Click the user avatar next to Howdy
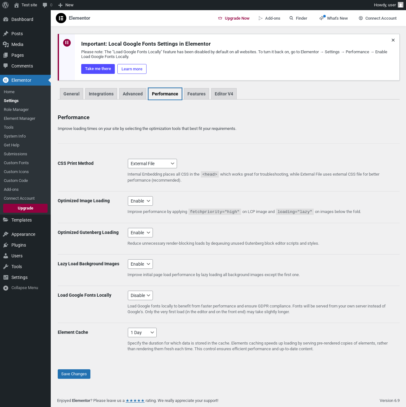 click(x=401, y=5)
